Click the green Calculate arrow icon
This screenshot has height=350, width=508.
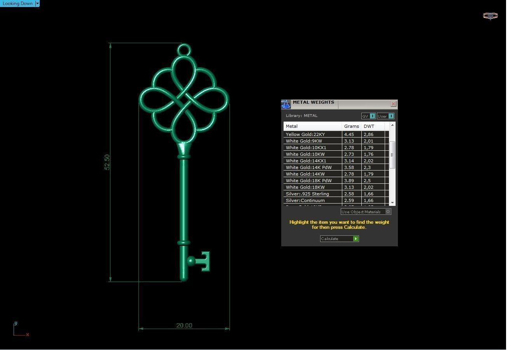(356, 239)
